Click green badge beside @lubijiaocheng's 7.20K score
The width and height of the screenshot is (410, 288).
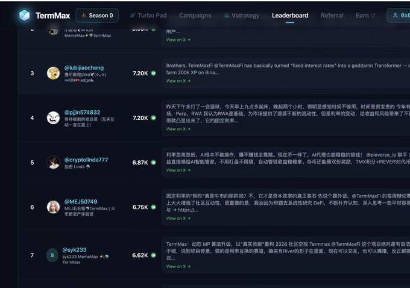pyautogui.click(x=153, y=74)
